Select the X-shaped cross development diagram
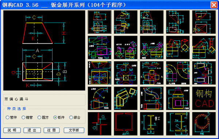 coord(126,73)
